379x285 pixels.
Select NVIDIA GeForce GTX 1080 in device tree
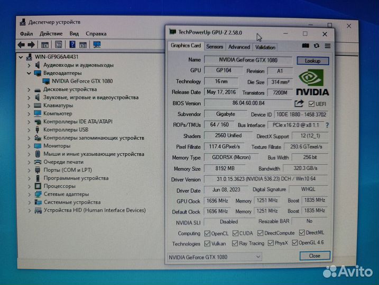(x=82, y=81)
